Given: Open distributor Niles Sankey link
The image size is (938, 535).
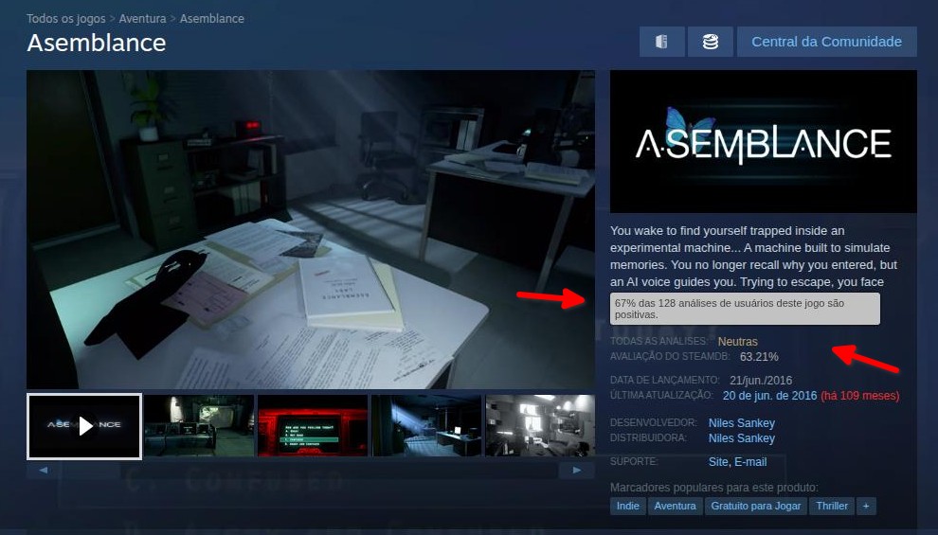Looking at the screenshot, I should (742, 438).
